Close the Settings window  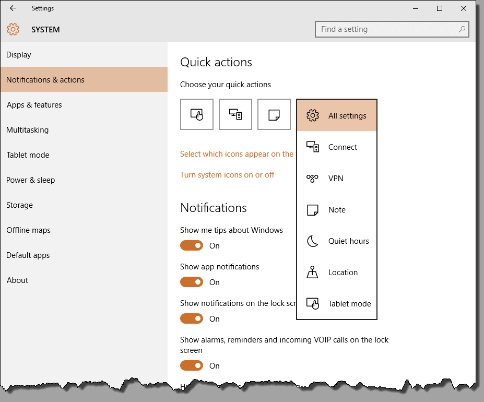click(x=463, y=8)
